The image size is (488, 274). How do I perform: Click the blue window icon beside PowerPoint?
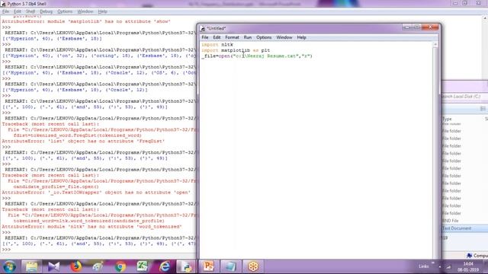(230, 266)
